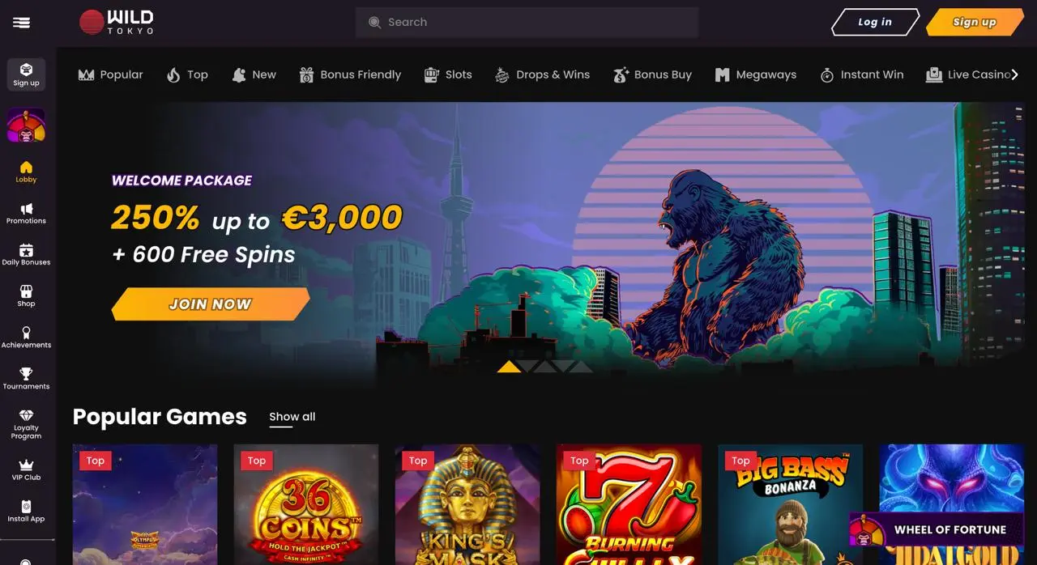
Task: Click the JOIN NOW banner button
Action: tap(211, 304)
